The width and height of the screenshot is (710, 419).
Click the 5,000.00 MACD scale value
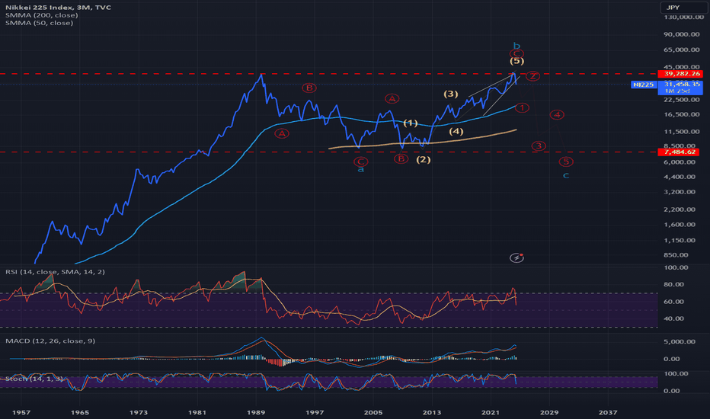(x=680, y=341)
